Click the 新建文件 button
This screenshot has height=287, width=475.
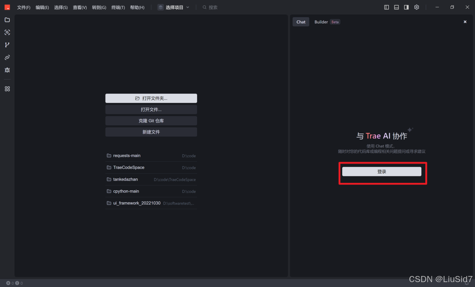tap(151, 132)
